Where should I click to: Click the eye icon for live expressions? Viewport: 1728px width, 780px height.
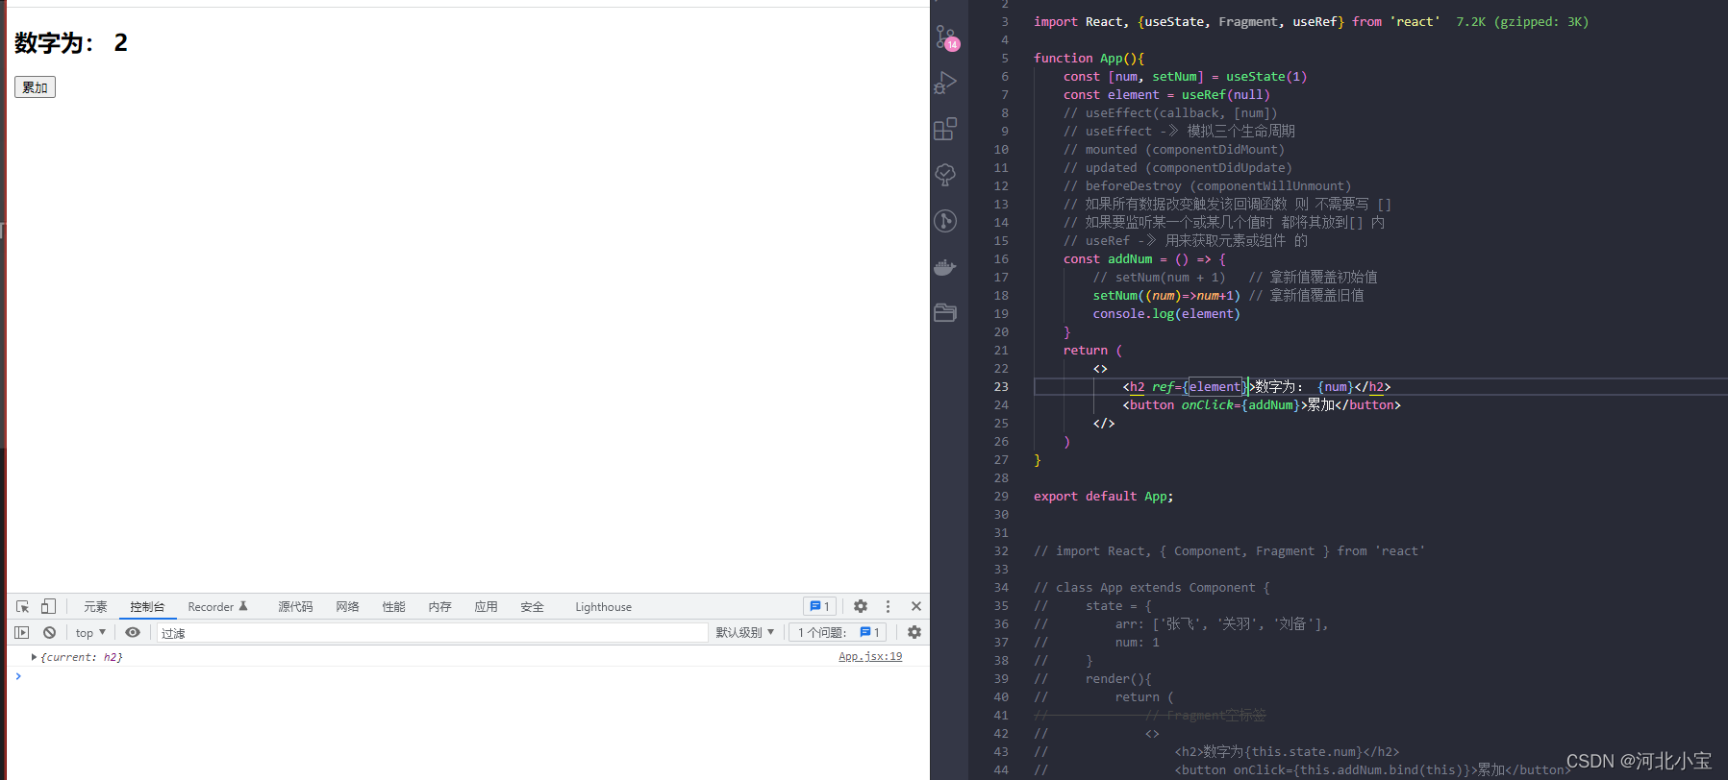click(133, 632)
